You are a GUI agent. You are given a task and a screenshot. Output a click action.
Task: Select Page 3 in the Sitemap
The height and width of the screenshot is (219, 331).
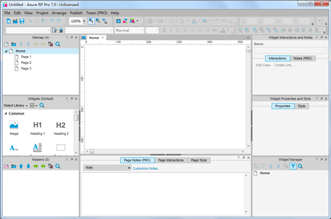click(26, 69)
